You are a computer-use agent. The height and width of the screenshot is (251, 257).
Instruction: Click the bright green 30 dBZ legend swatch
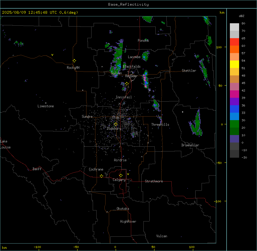234,124
